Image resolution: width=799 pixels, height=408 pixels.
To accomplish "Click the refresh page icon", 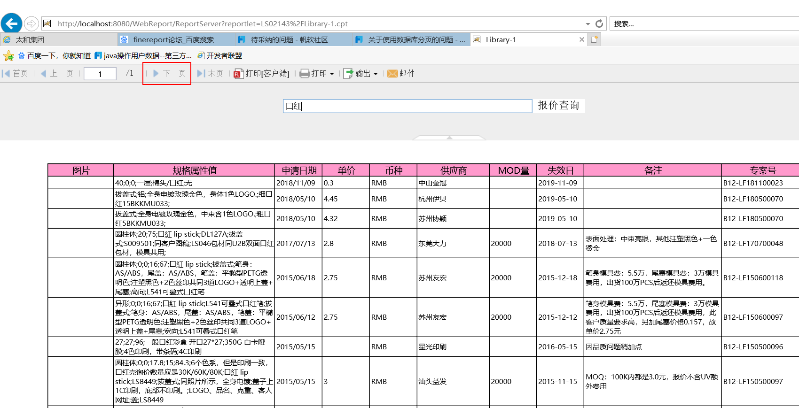I will tap(599, 23).
